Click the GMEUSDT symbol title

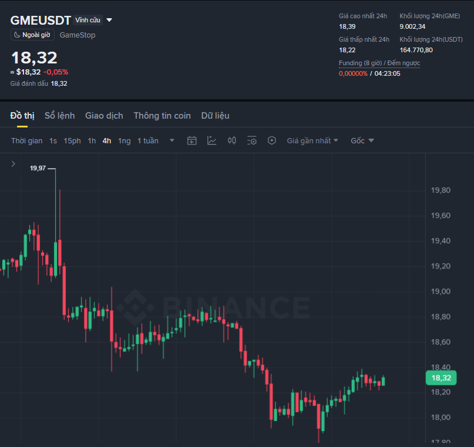pos(41,20)
